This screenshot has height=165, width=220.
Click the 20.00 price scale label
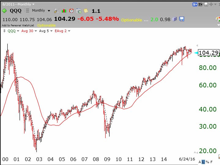(x=208, y=151)
